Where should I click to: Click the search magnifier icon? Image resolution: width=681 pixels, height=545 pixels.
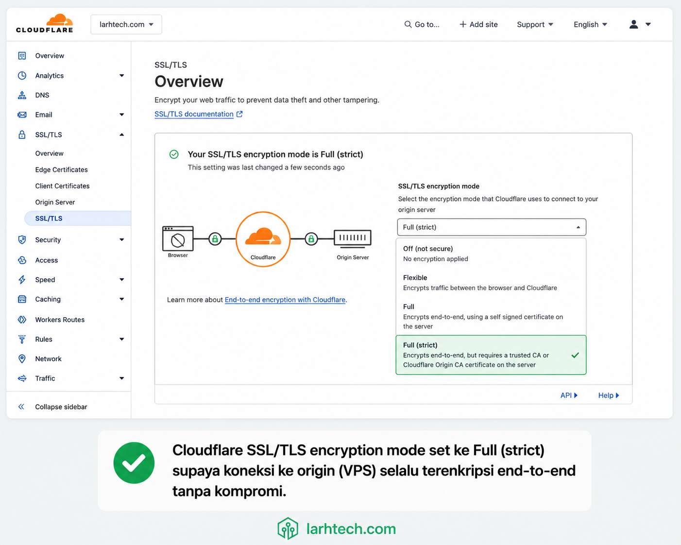pyautogui.click(x=408, y=24)
